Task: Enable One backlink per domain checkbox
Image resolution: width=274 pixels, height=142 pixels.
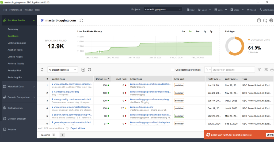Action: click(173, 70)
